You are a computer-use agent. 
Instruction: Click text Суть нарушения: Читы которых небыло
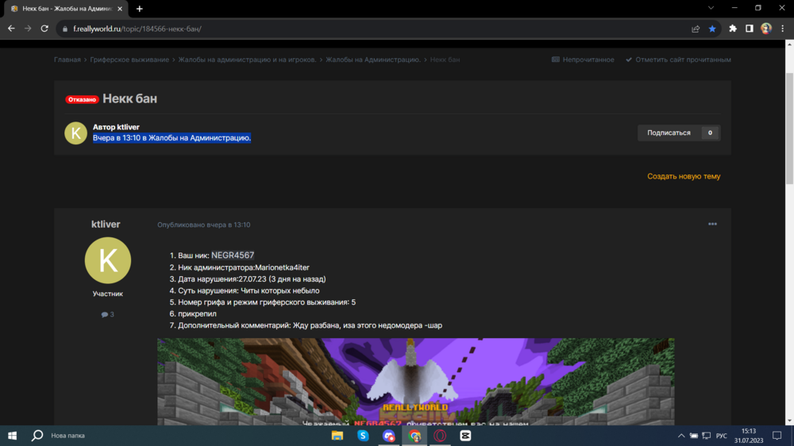pyautogui.click(x=249, y=290)
